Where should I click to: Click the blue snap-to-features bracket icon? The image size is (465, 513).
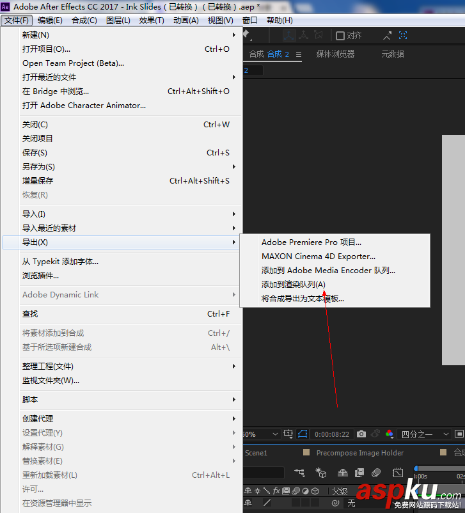pyautogui.click(x=403, y=35)
